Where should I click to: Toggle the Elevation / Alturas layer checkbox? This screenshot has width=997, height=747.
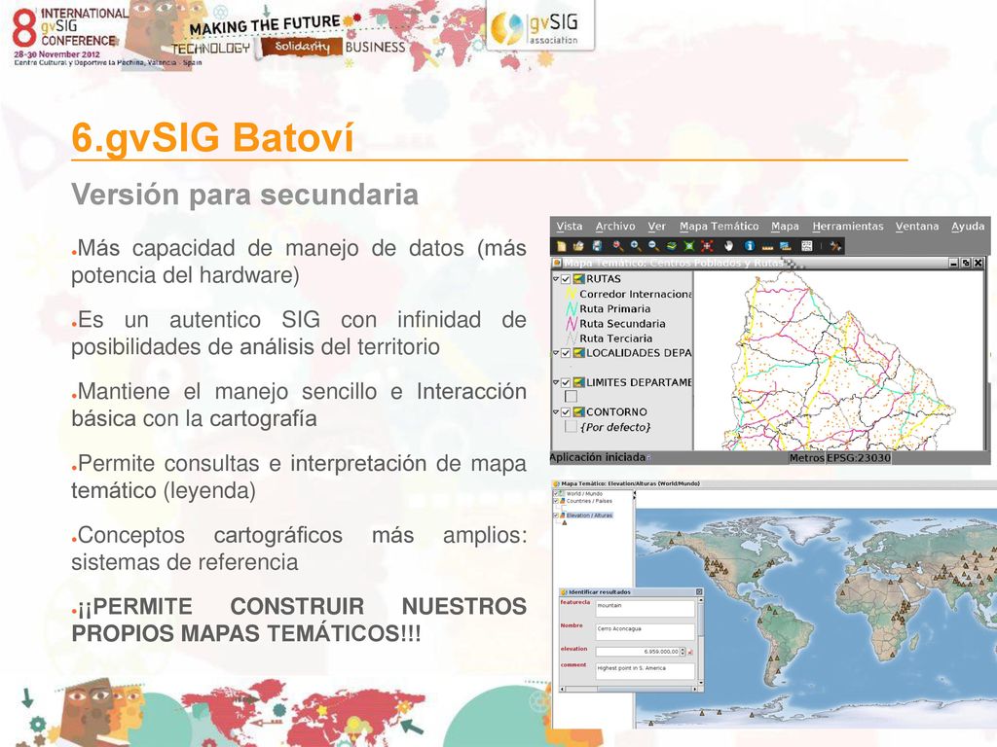click(x=556, y=516)
